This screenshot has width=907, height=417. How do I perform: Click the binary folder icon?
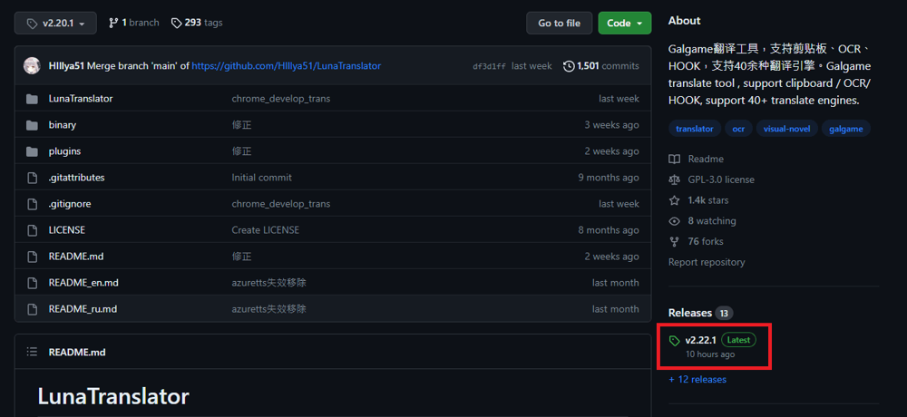point(32,125)
